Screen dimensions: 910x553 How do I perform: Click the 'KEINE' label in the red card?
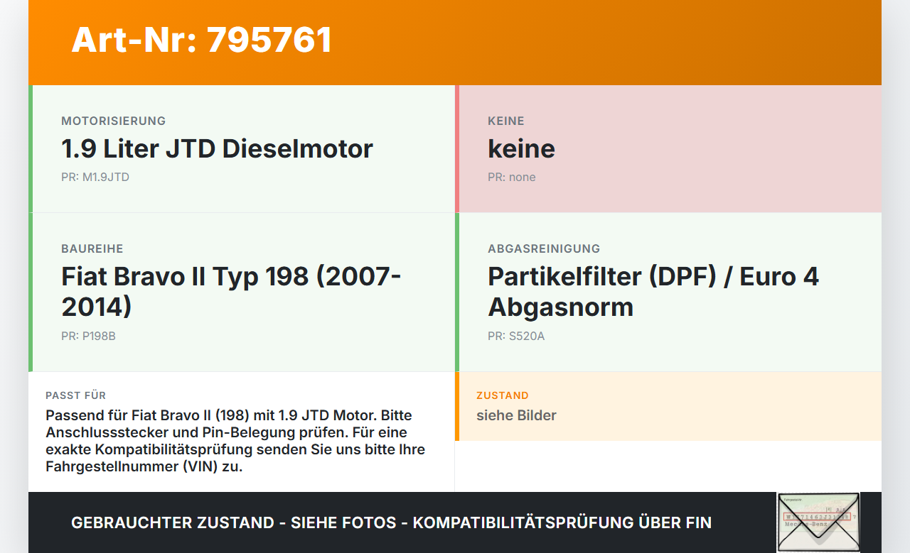click(505, 121)
